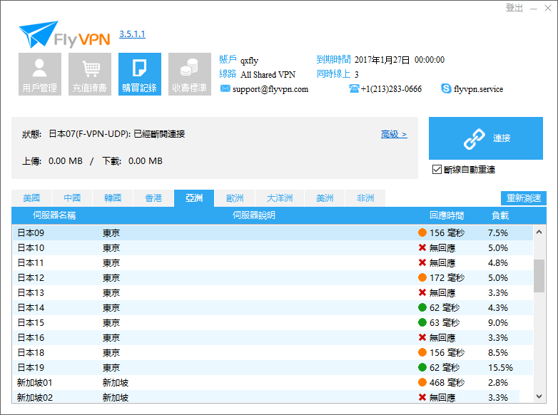Click the Skype icon next to flyvpn.service
Image resolution: width=558 pixels, height=415 pixels.
(446, 88)
